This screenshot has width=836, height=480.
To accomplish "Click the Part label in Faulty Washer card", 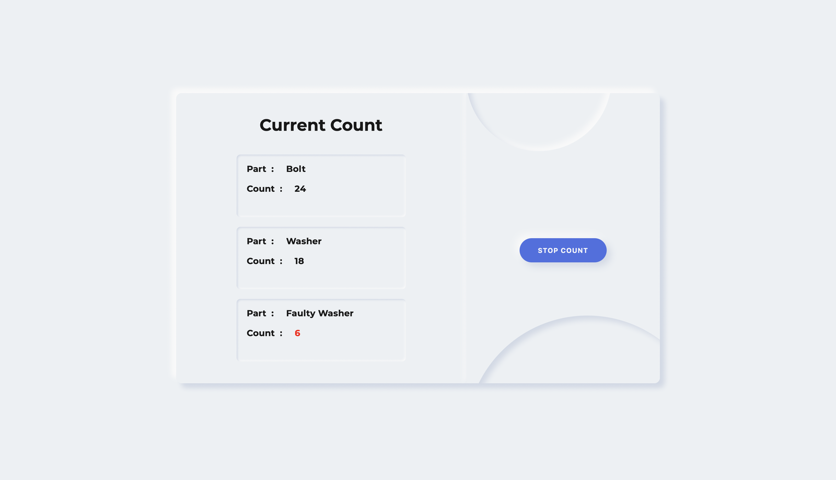I will (x=257, y=313).
